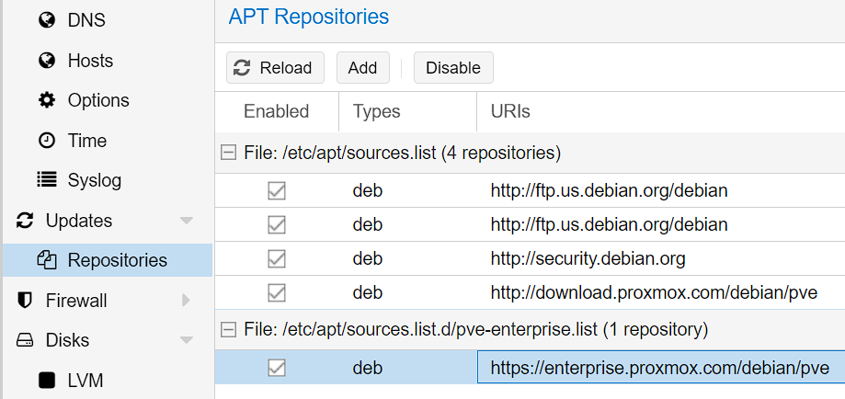845x399 pixels.
Task: Sort by the Enabled column header
Action: 277,111
